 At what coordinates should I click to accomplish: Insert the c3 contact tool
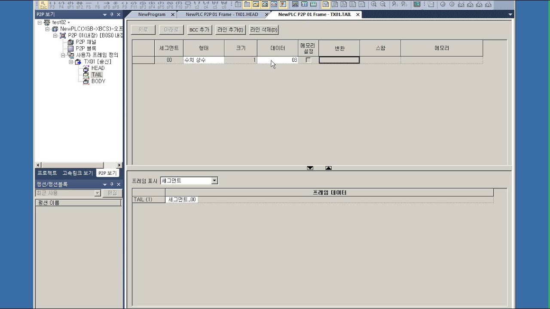197,4
